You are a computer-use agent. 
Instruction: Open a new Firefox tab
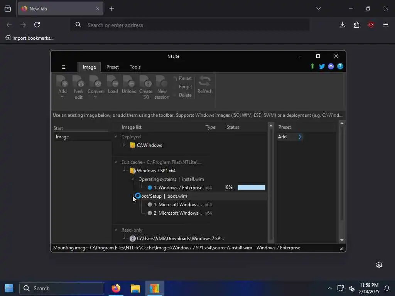pos(111,9)
